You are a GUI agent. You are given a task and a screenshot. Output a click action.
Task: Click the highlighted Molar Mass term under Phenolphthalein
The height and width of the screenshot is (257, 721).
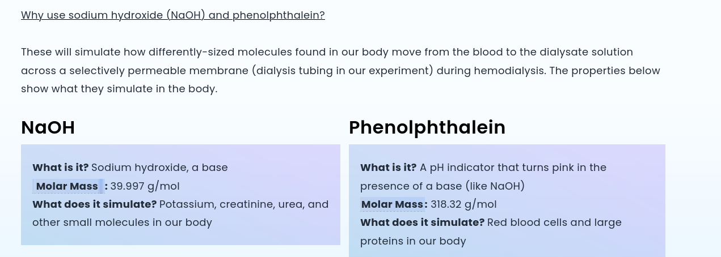click(392, 204)
